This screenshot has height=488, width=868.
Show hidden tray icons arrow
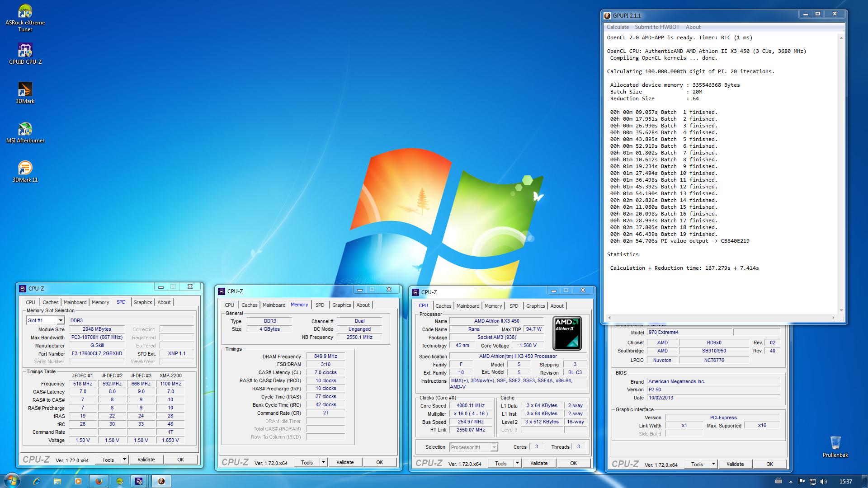791,481
